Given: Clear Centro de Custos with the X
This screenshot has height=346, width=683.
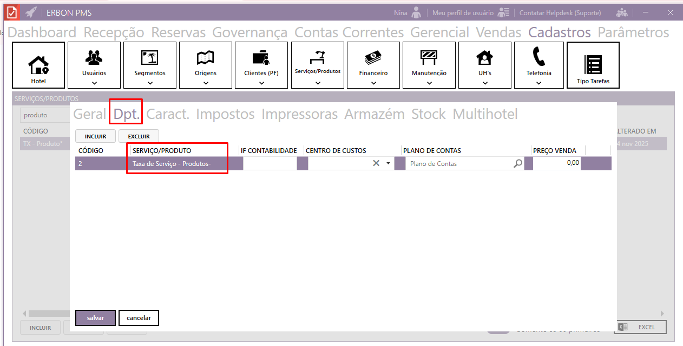Looking at the screenshot, I should (x=376, y=163).
